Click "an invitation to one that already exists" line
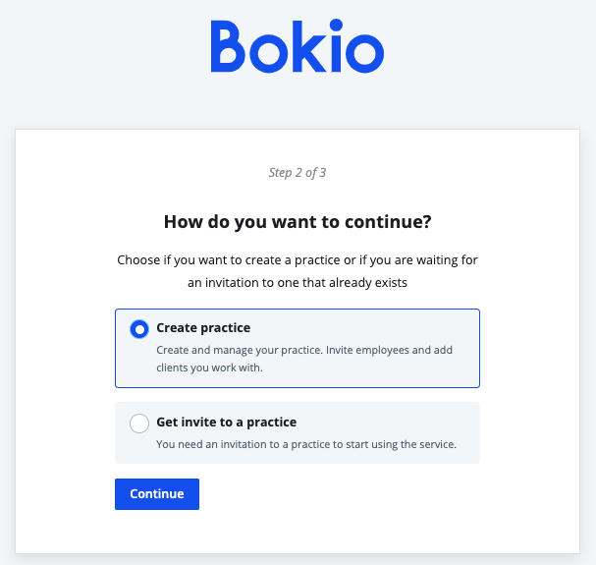The width and height of the screenshot is (596, 565). pos(298,282)
